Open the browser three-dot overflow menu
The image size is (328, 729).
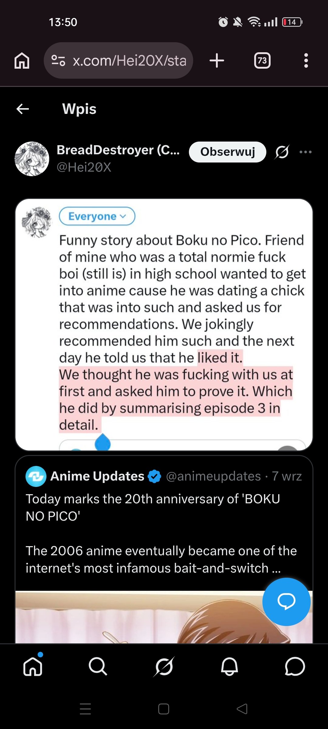pos(306,60)
